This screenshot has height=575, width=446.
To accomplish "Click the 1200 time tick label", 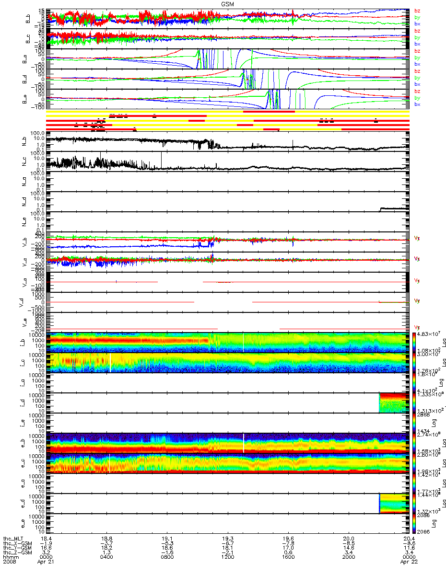I will click(x=228, y=556).
